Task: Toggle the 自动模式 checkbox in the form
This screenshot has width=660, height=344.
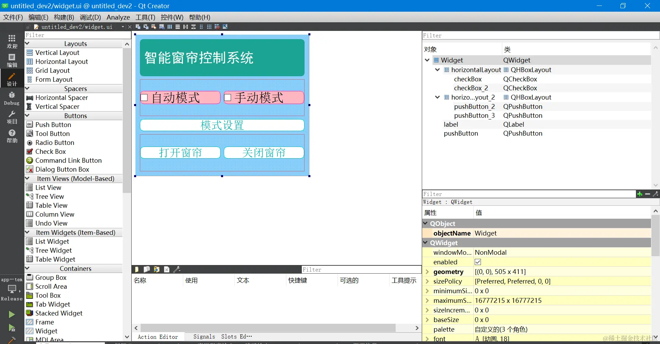Action: pyautogui.click(x=144, y=98)
